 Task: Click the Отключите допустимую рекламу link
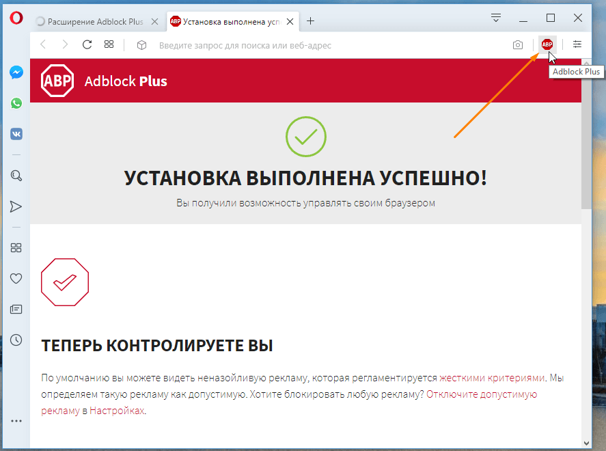click(x=482, y=394)
